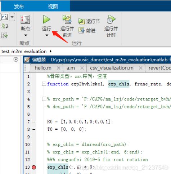Click the Run Section (运行节) icon
This screenshot has height=174, width=171.
pyautogui.click(x=81, y=21)
